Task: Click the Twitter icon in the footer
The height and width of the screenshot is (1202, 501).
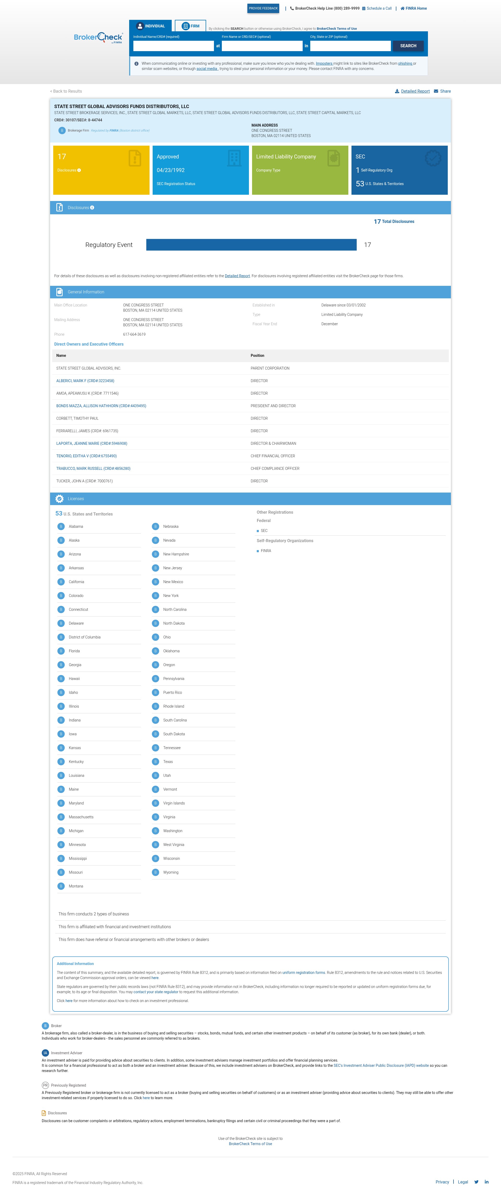Action: pos(476,1182)
